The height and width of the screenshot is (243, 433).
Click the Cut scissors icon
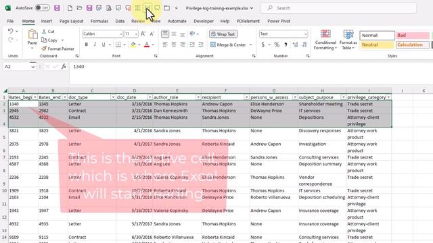pyautogui.click(x=44, y=32)
